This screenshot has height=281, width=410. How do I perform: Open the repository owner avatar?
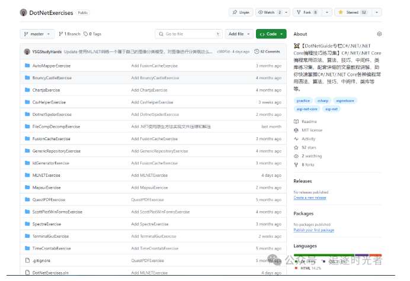[23, 12]
